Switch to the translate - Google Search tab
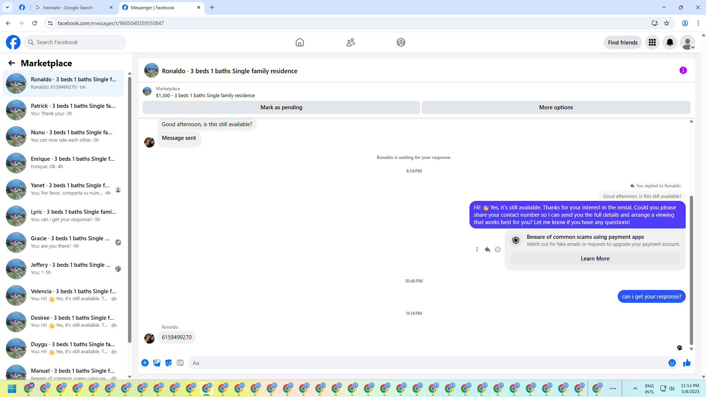The height and width of the screenshot is (397, 706). click(x=74, y=7)
